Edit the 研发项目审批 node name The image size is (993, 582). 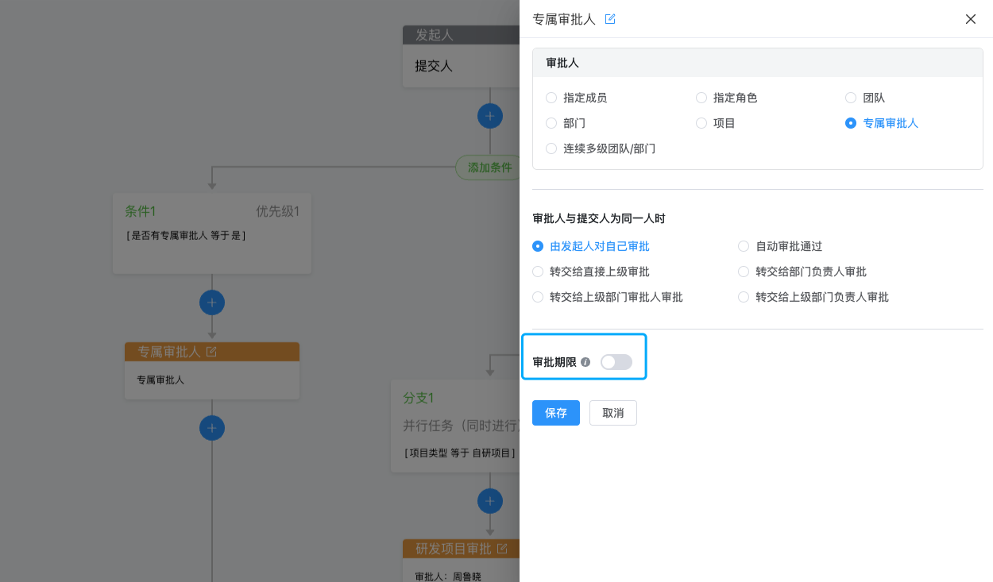(x=502, y=549)
